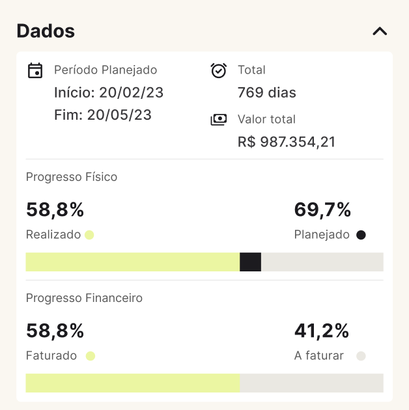The image size is (409, 410).
Task: Click the Progresso Financeiro heading
Action: (84, 298)
